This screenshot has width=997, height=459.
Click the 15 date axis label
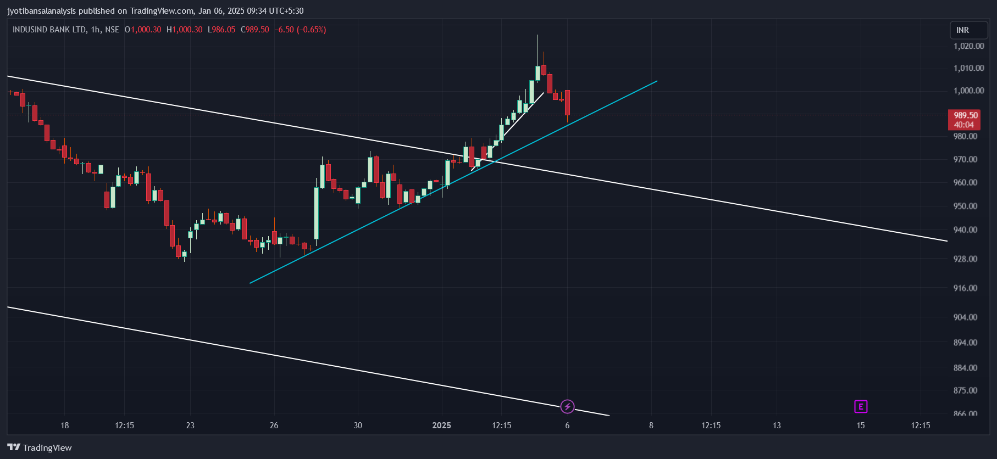pos(861,426)
